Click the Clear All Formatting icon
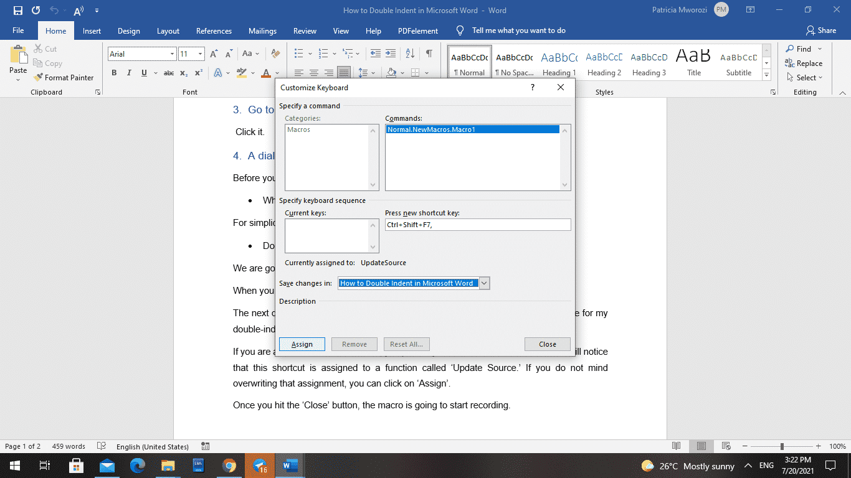 (x=275, y=54)
